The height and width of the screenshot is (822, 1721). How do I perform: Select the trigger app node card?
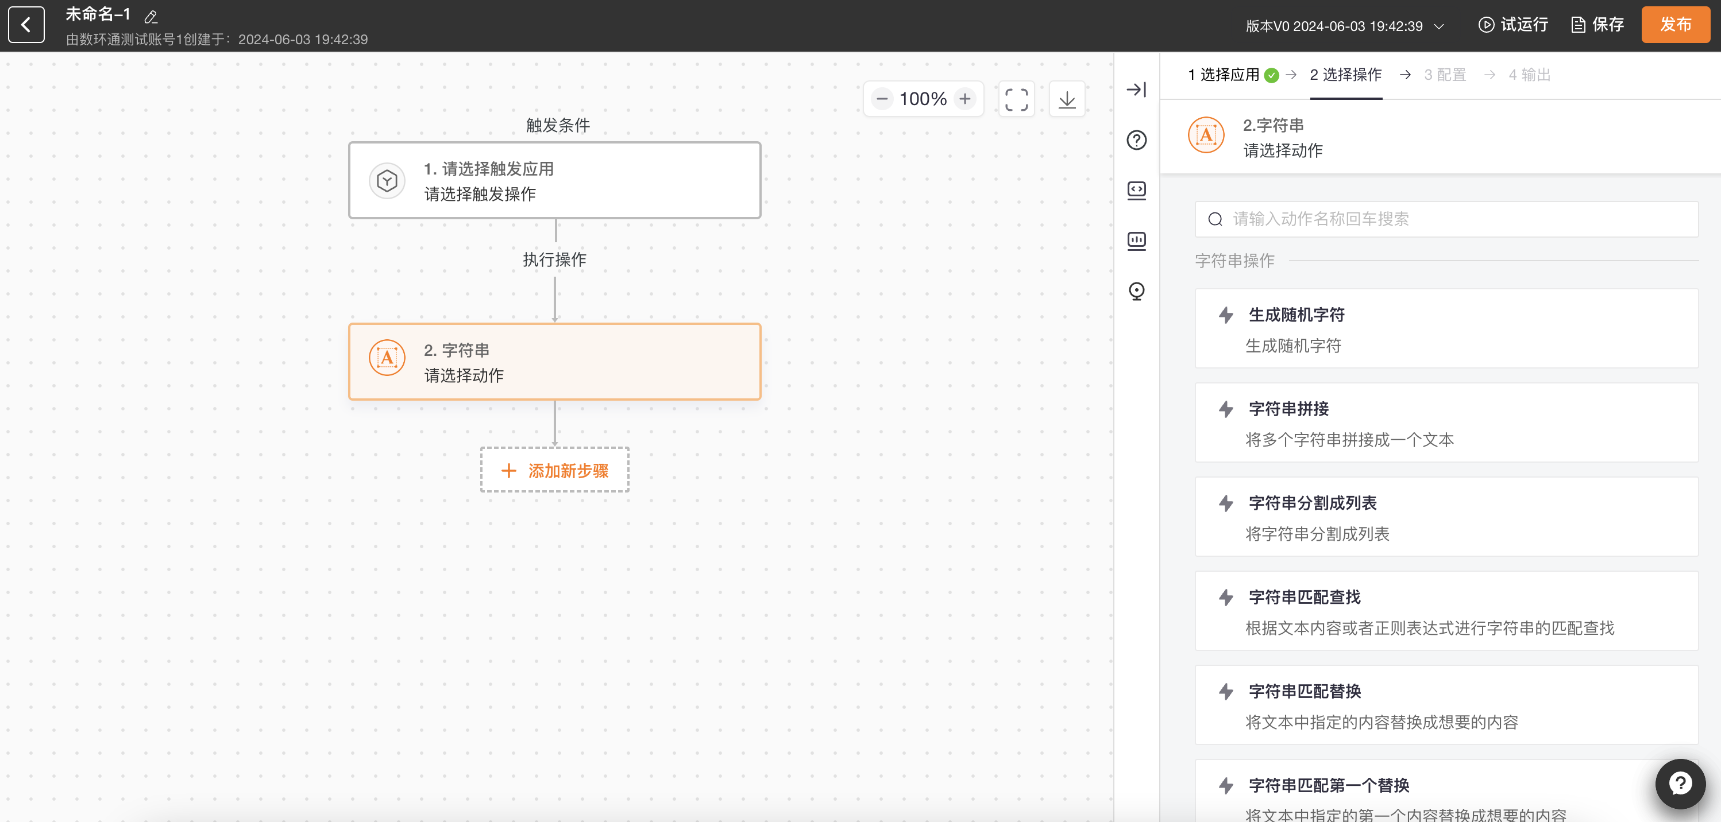point(554,180)
